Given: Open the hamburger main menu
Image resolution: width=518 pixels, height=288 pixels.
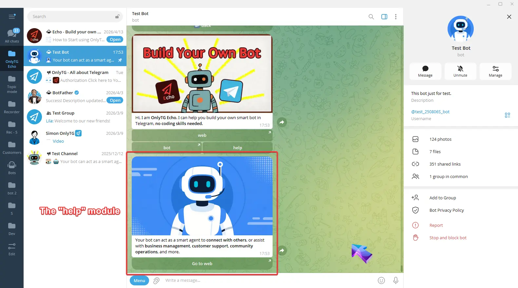Looking at the screenshot, I should pos(12,17).
